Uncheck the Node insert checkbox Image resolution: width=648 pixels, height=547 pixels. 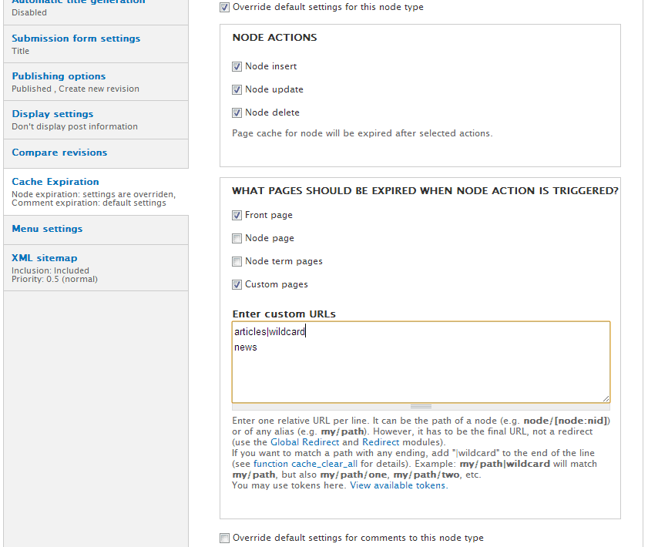click(x=237, y=67)
